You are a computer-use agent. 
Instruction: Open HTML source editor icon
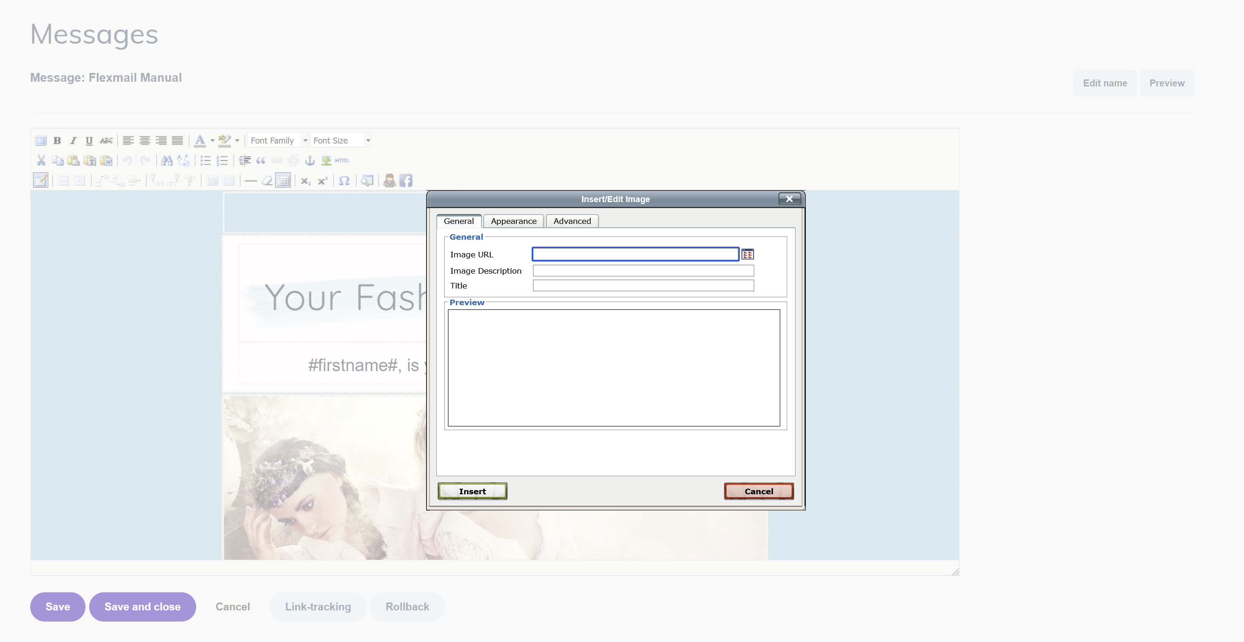pyautogui.click(x=342, y=161)
